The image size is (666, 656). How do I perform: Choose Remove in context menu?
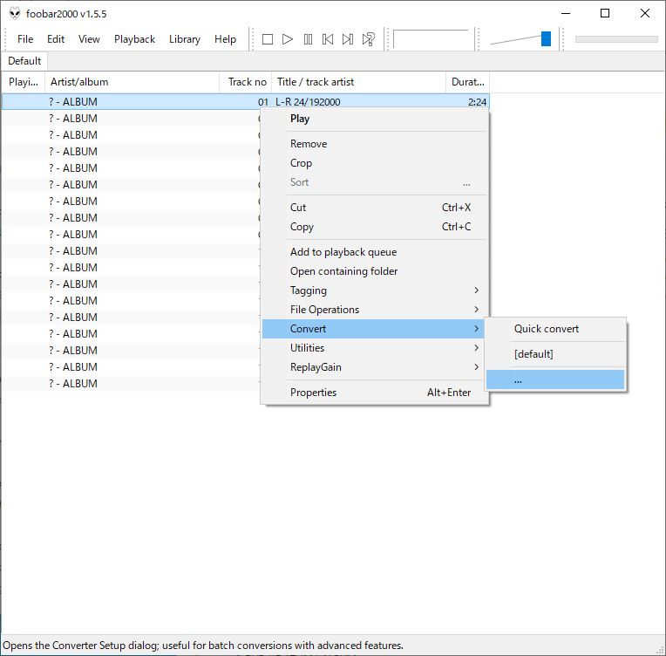tap(375, 144)
